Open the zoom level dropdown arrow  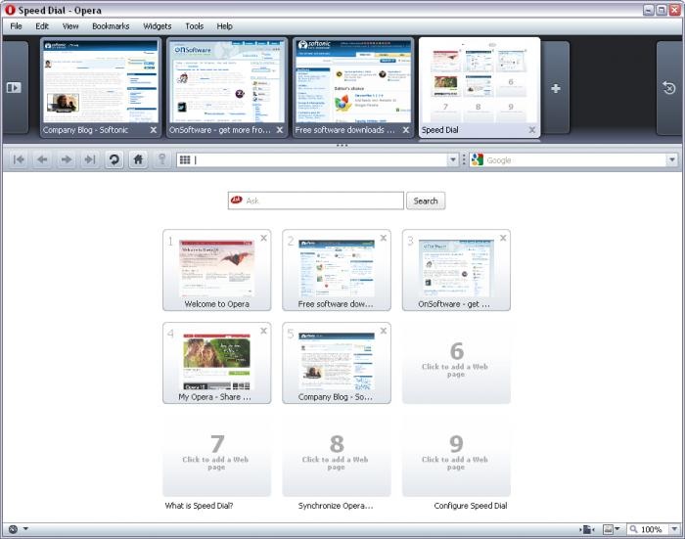pyautogui.click(x=674, y=529)
